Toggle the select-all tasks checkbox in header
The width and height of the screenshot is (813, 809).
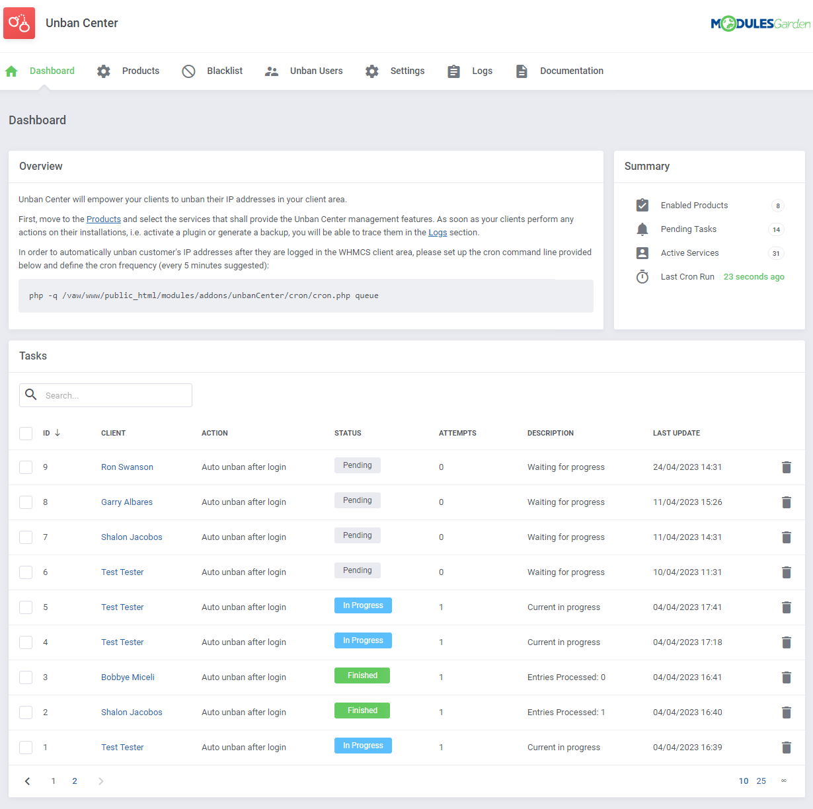[26, 434]
